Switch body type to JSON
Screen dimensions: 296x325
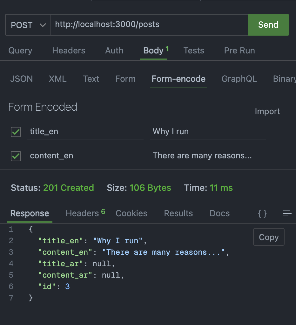click(21, 79)
